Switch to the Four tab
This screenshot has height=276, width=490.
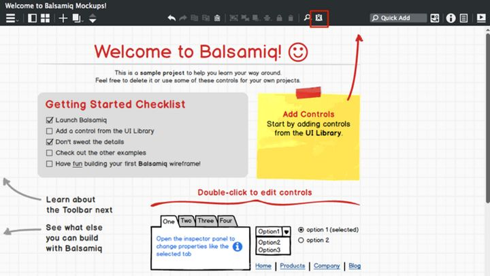click(226, 221)
